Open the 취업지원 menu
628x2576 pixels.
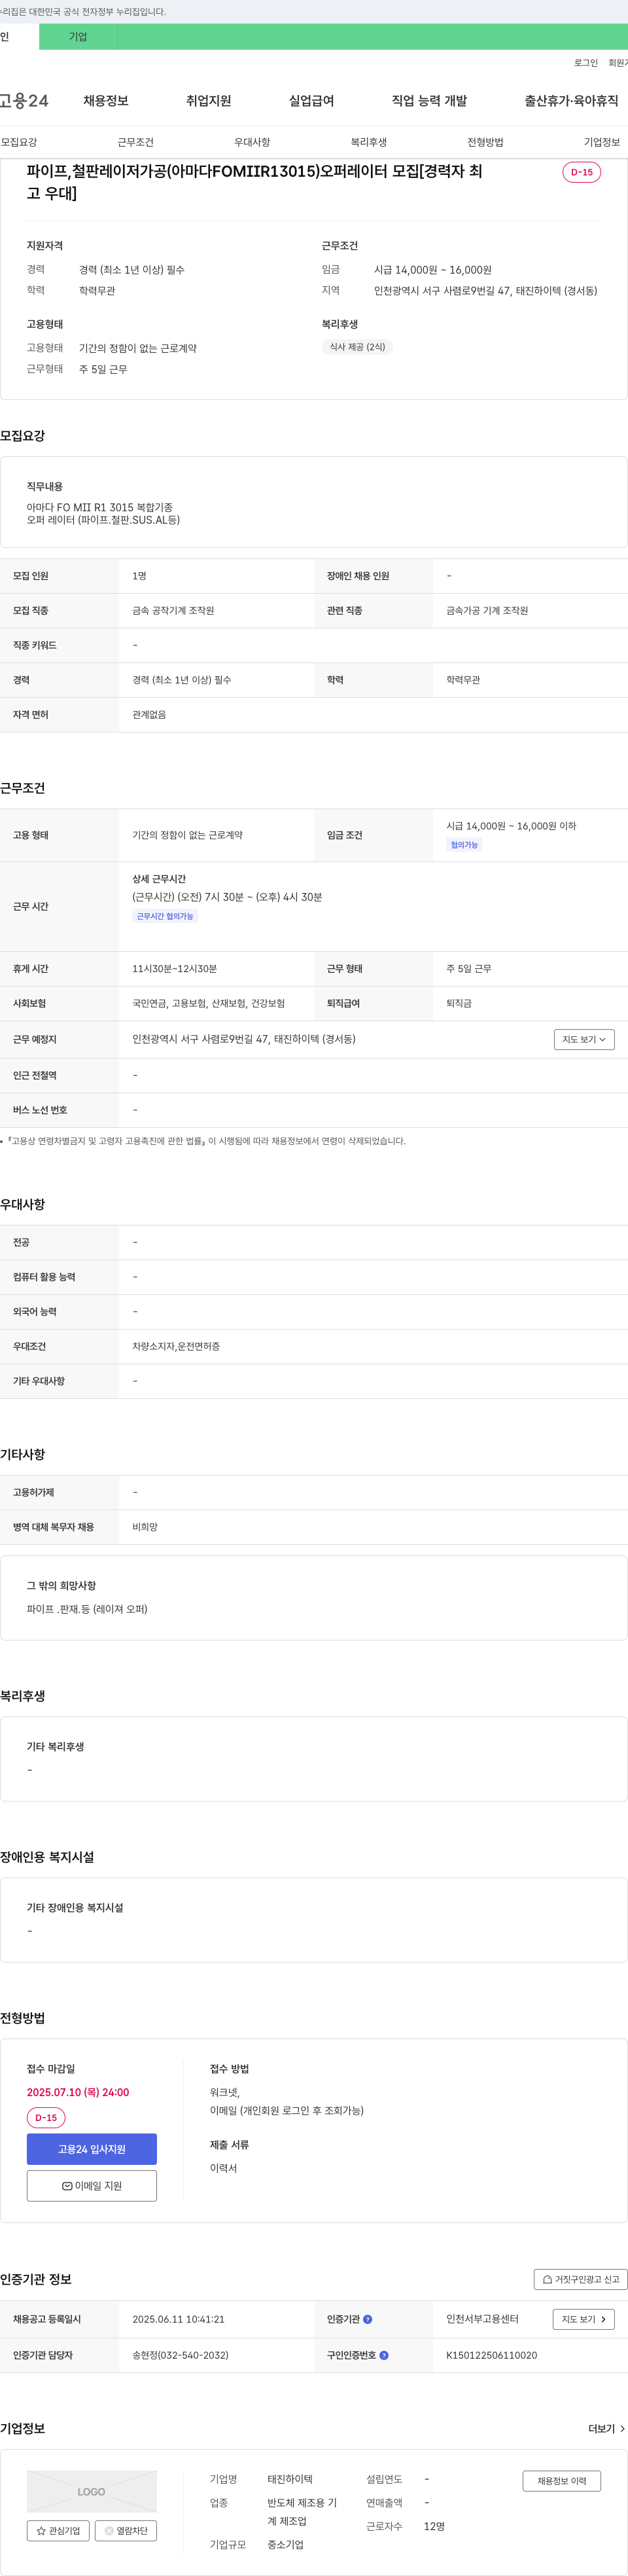(208, 100)
